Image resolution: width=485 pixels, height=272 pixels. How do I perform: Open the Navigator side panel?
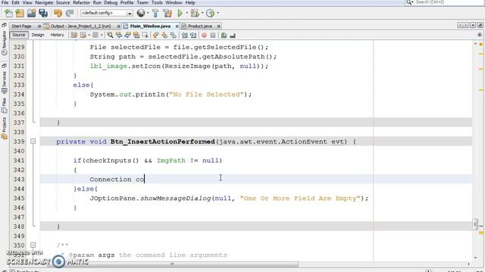[4, 42]
